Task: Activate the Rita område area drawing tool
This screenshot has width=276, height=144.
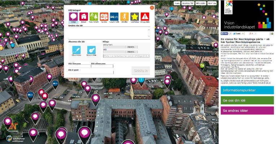Action: click(91, 50)
